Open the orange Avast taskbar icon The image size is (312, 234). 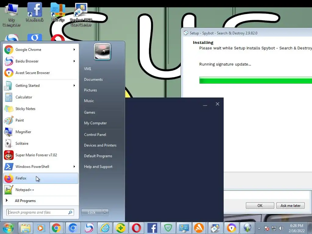pyautogui.click(x=199, y=228)
